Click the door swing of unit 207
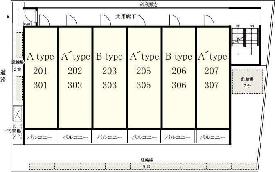 pos(209,20)
